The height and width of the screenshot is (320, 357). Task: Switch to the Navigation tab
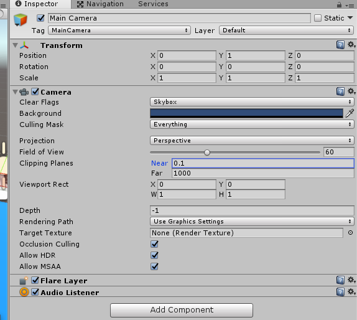coord(100,4)
